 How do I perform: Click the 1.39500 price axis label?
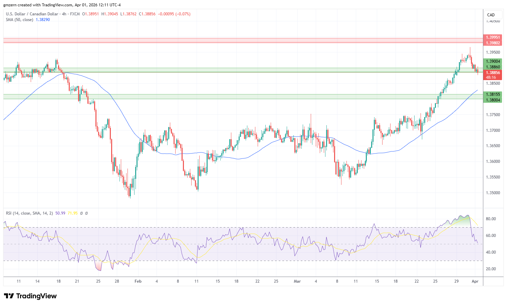coord(493,52)
